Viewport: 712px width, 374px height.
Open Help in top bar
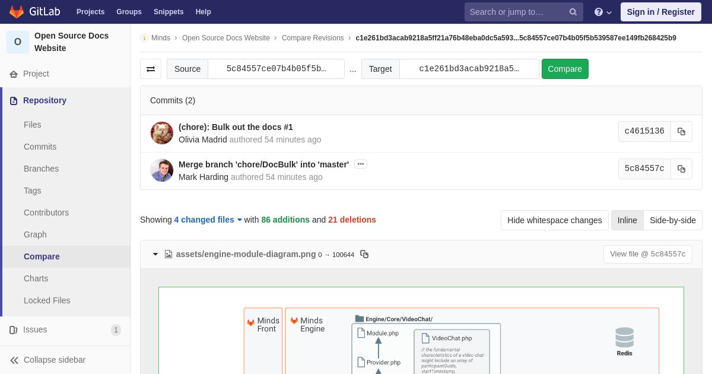click(204, 12)
